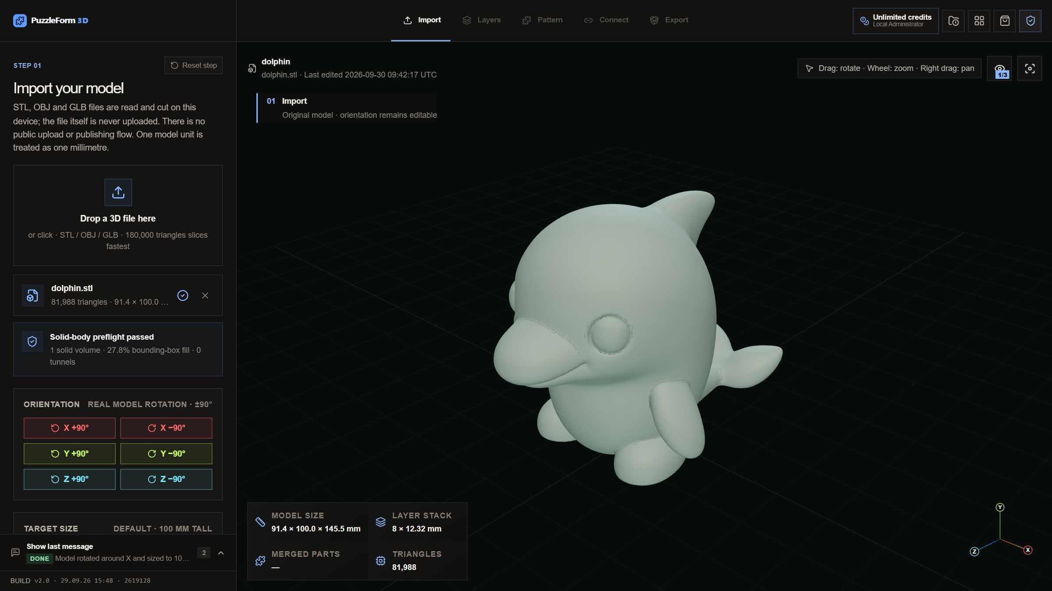Screen dimensions: 1052x591
Task: Click the Layer Stack layers icon
Action: pos(380,522)
